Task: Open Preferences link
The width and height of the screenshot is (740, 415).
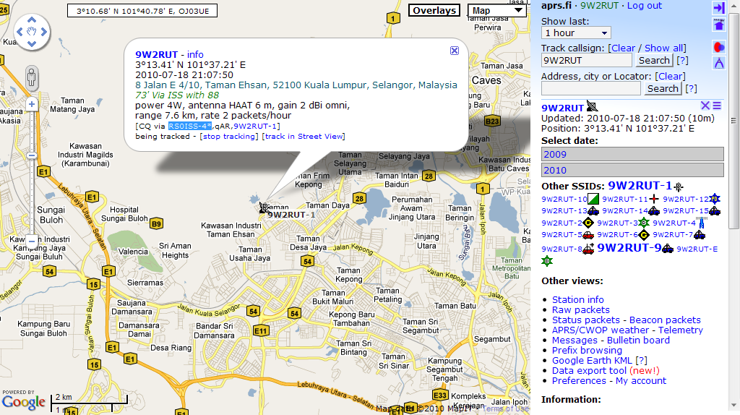Action: 579,381
